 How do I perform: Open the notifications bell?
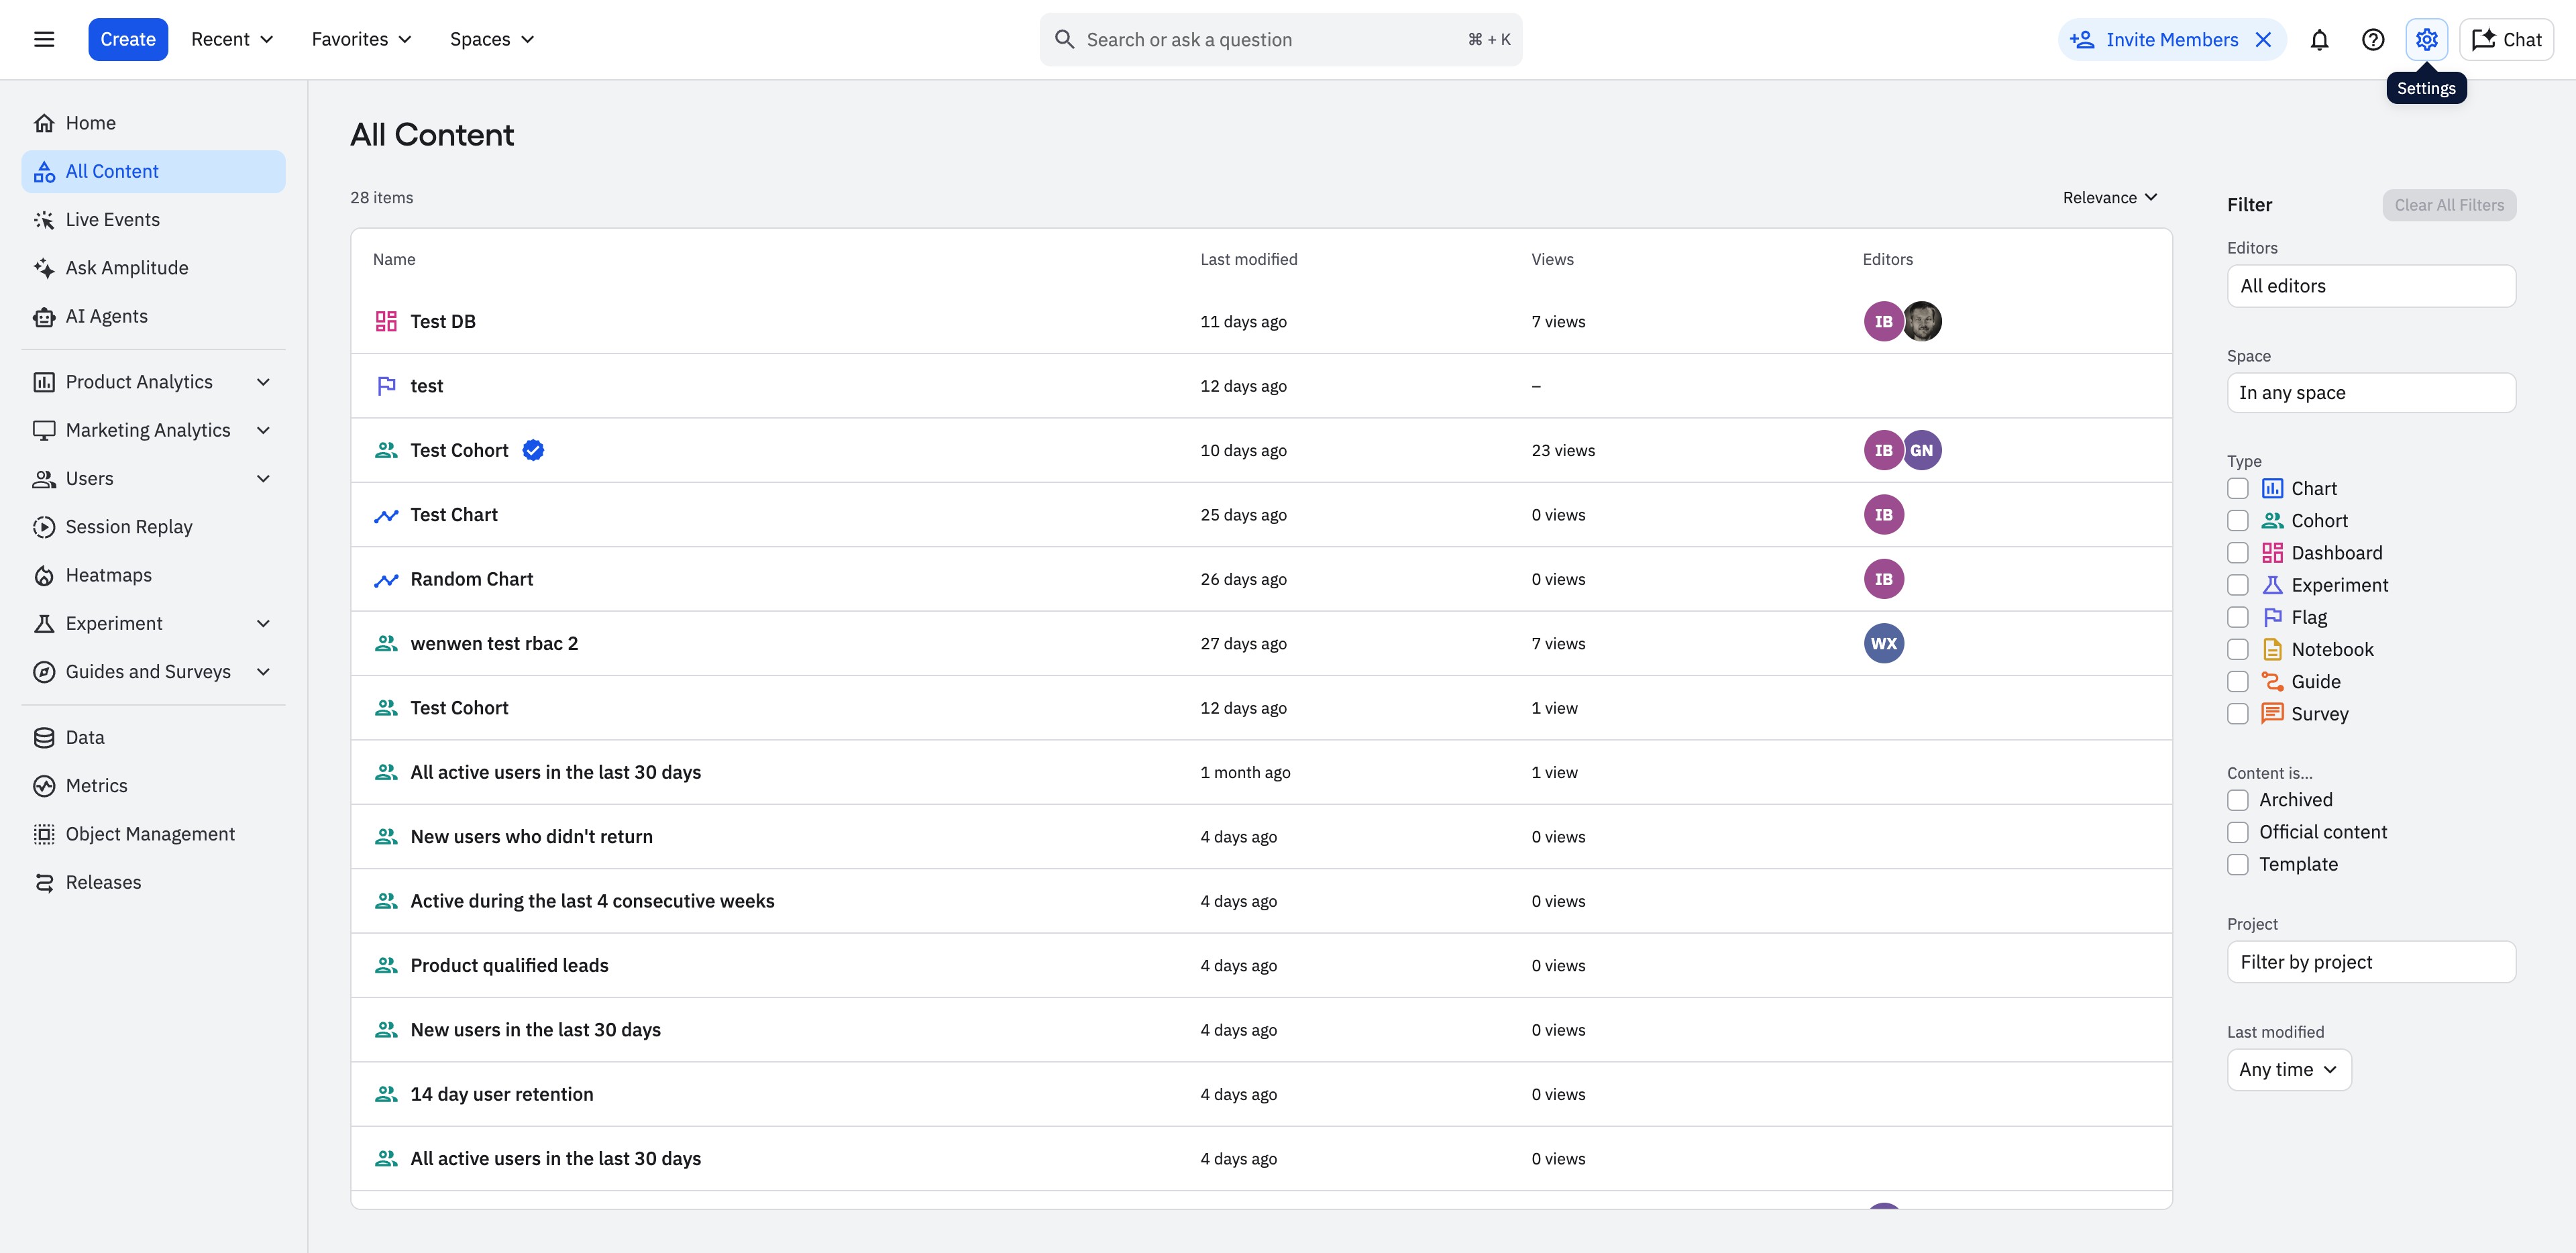(x=2319, y=39)
